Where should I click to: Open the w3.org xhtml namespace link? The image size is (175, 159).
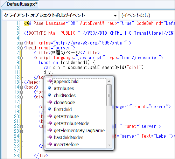click(x=90, y=43)
